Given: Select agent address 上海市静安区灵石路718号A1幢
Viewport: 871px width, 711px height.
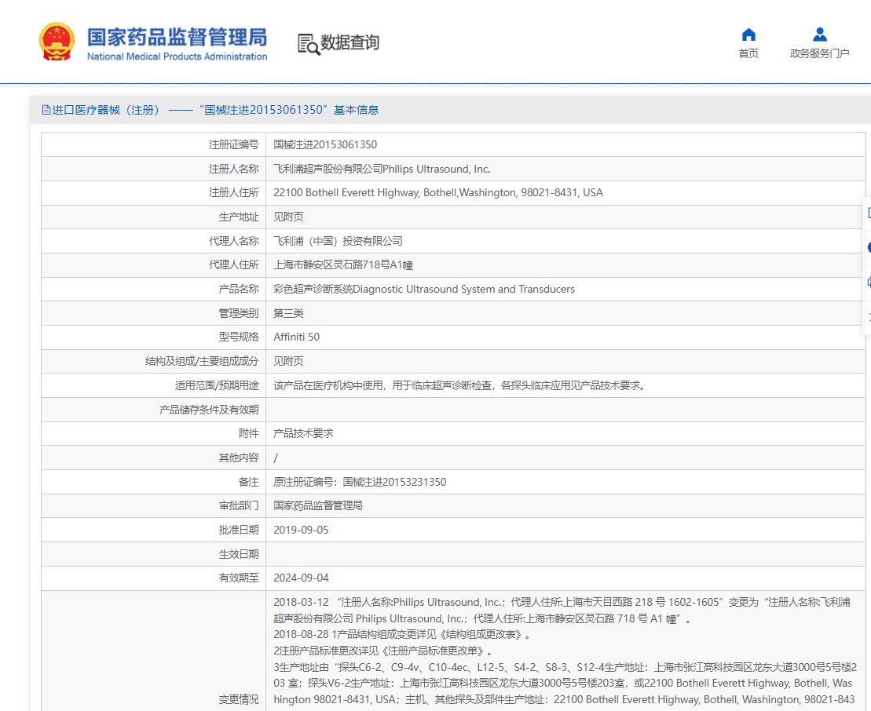Looking at the screenshot, I should [342, 264].
